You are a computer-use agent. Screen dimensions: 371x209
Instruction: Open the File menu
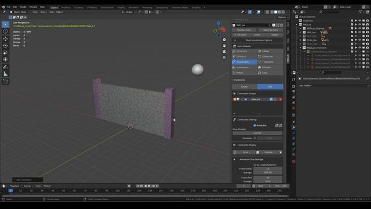pos(9,7)
